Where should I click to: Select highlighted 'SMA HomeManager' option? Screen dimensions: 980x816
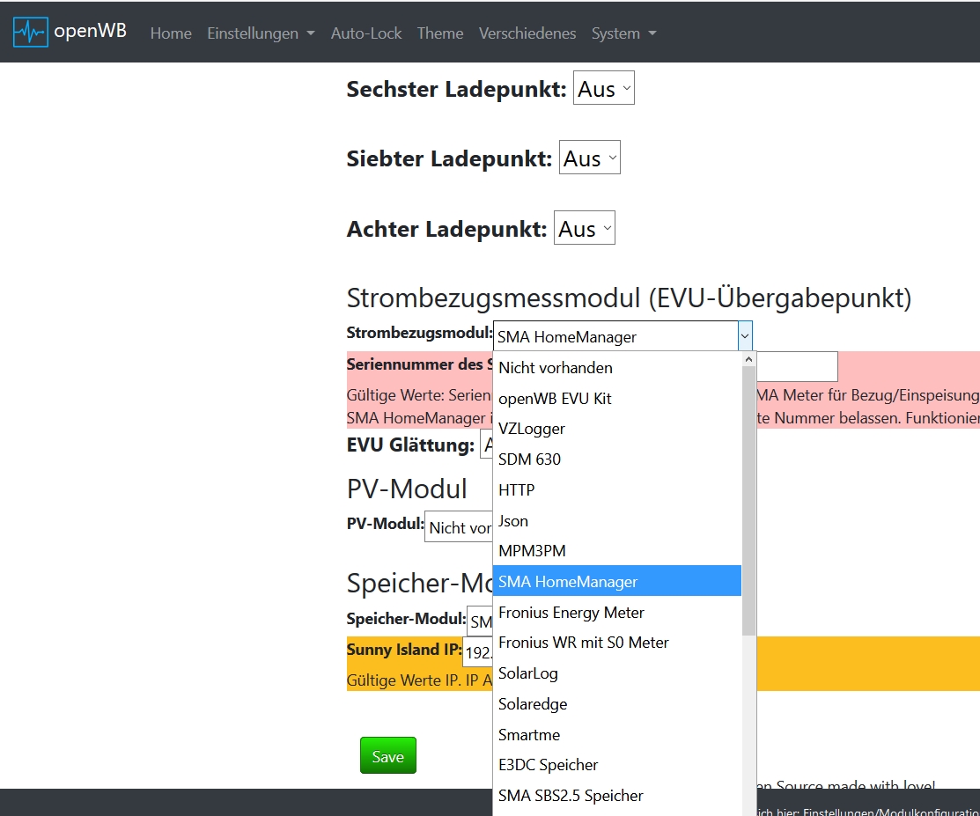[617, 581]
